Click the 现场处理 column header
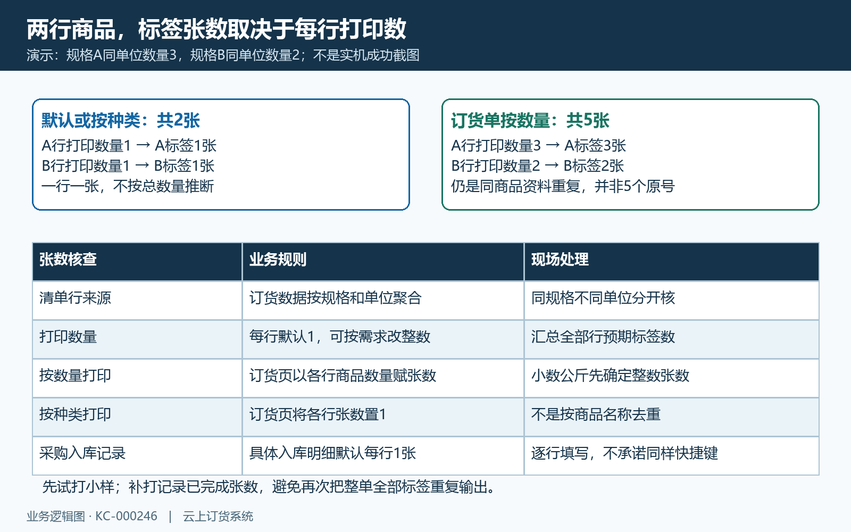The image size is (851, 532). tap(671, 262)
